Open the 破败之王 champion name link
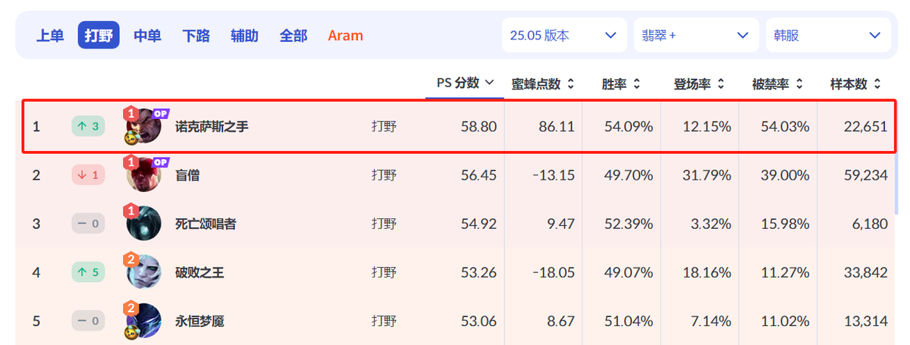 199,272
